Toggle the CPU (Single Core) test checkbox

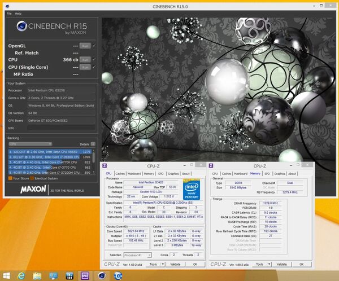(94, 67)
